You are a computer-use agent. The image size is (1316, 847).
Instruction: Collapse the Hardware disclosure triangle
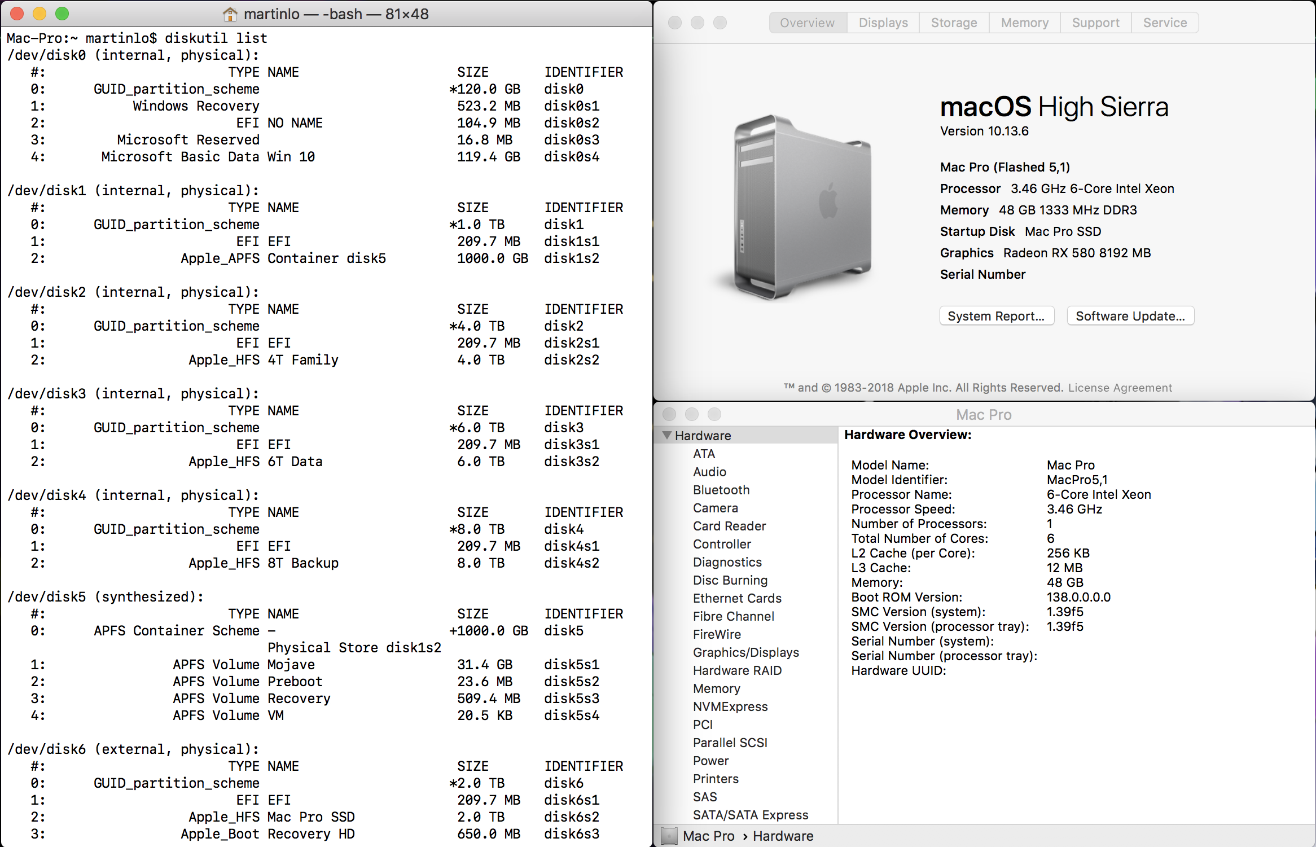point(667,435)
